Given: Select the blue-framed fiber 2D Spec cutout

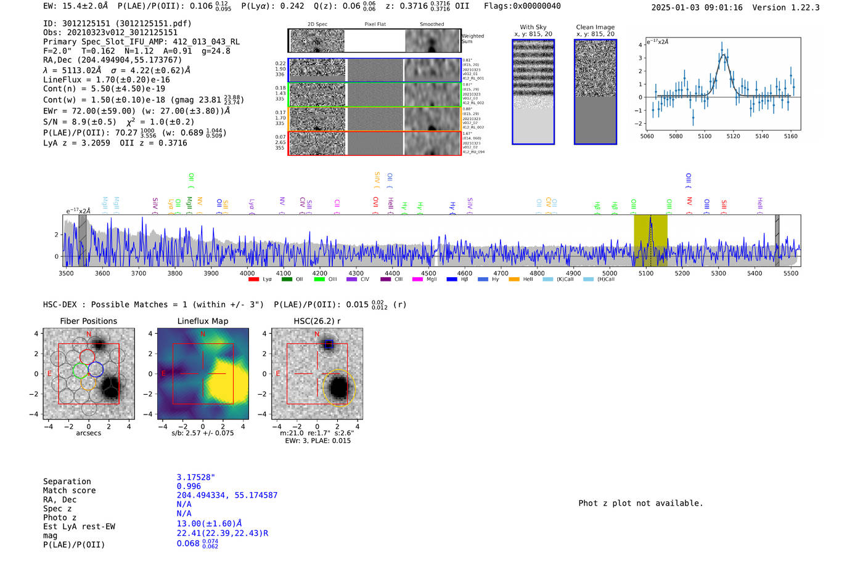Looking at the screenshot, I should (317, 70).
